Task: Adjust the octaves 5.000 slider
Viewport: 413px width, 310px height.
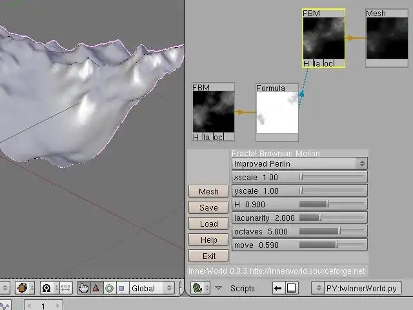Action: [299, 231]
